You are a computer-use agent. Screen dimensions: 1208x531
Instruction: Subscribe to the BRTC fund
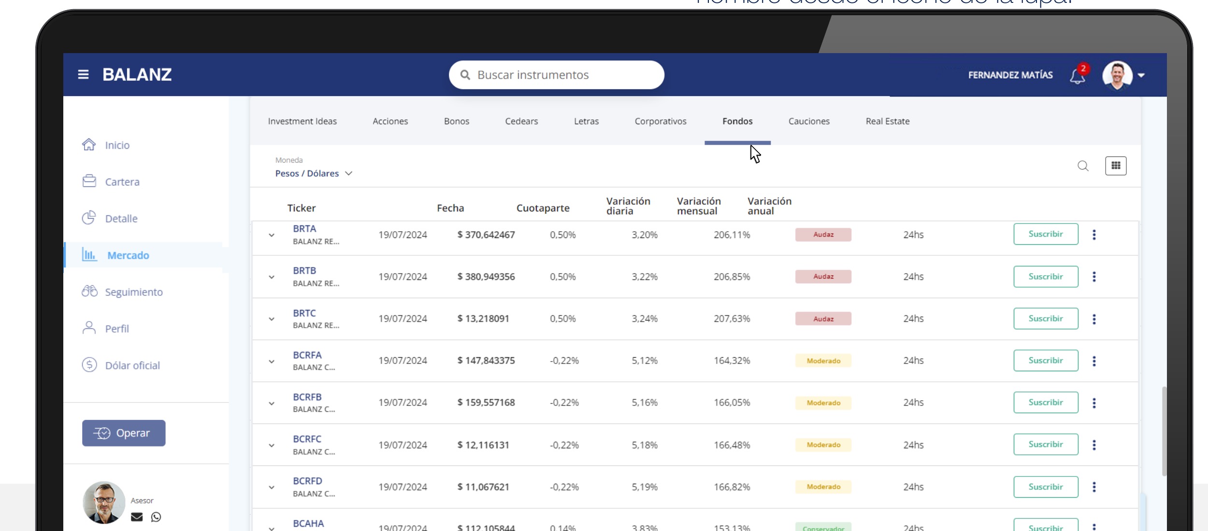tap(1046, 319)
